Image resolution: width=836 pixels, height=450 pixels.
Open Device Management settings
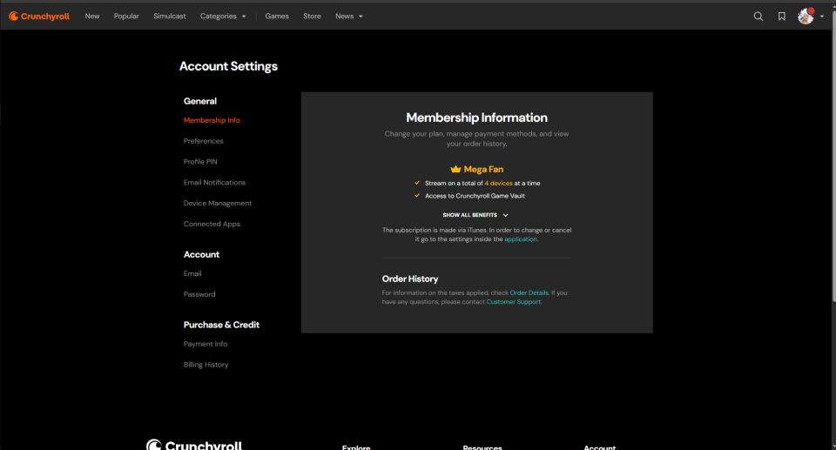click(x=218, y=203)
